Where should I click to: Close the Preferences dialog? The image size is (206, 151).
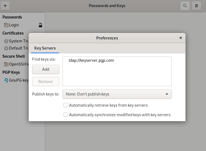coord(181,38)
